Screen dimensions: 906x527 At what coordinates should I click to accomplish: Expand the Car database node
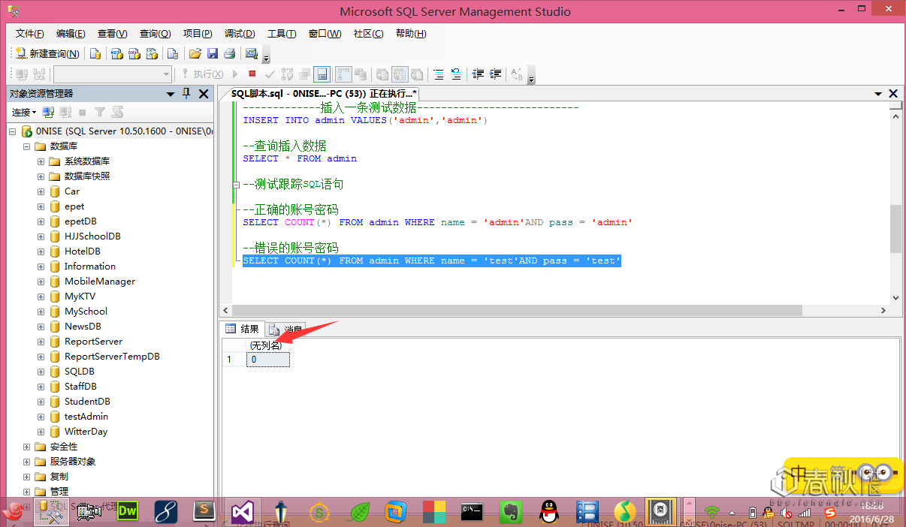point(41,191)
